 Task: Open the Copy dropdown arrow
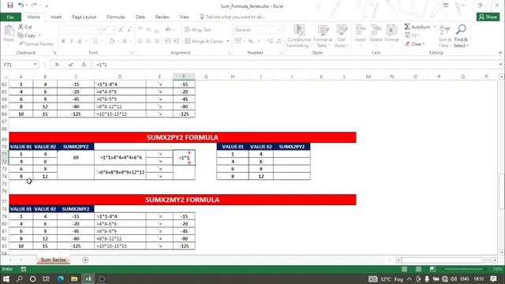point(39,35)
